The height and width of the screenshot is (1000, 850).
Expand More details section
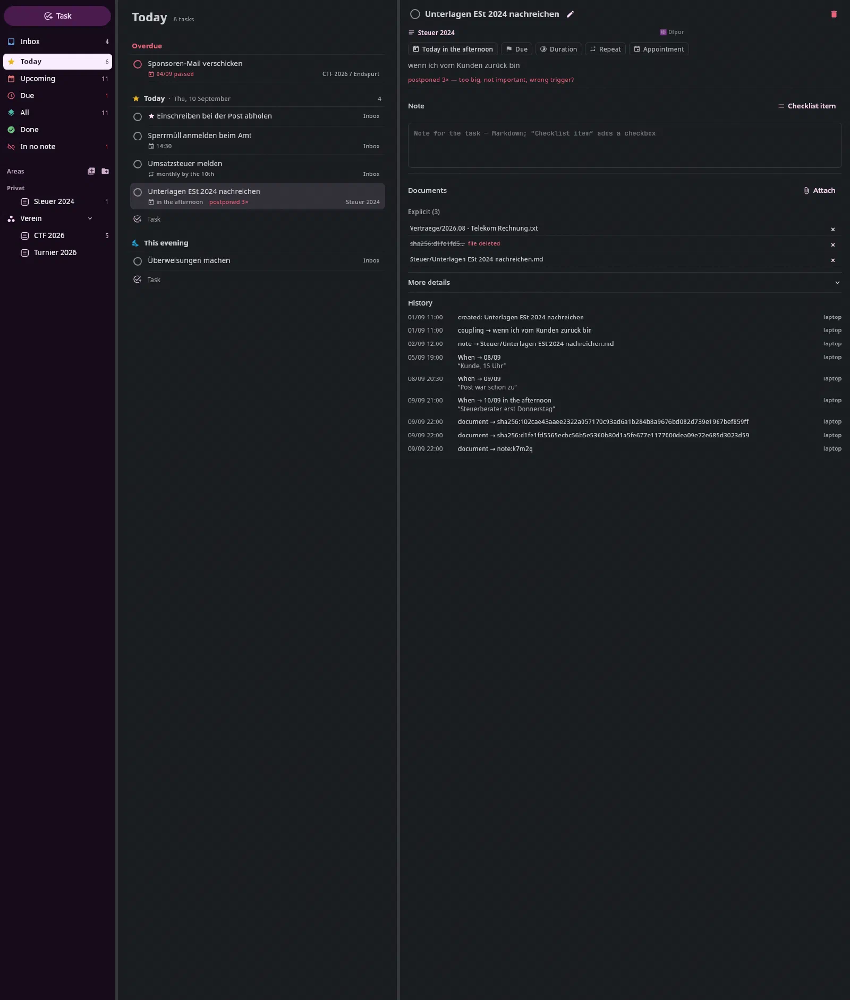pos(624,283)
